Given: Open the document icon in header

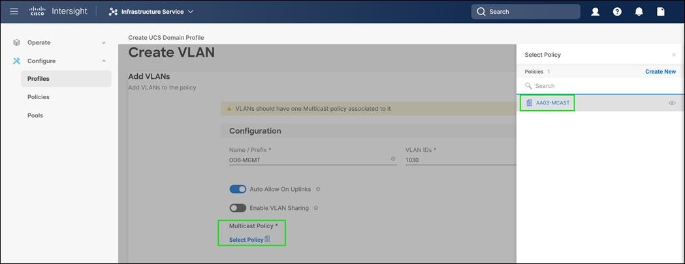Looking at the screenshot, I should 661,12.
